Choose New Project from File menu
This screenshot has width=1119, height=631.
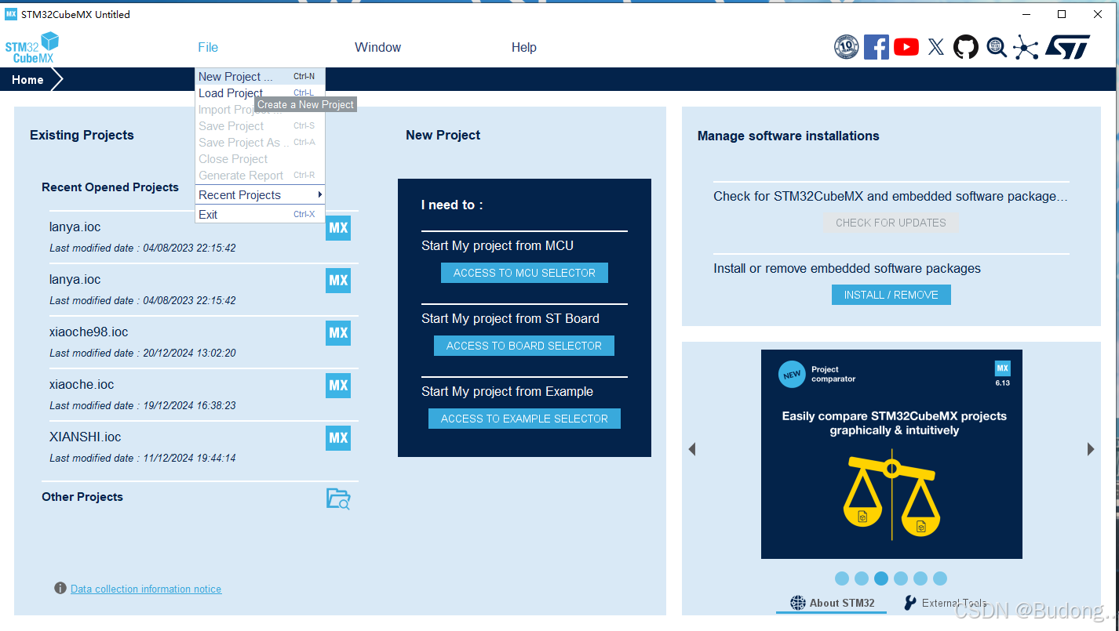[x=260, y=77]
